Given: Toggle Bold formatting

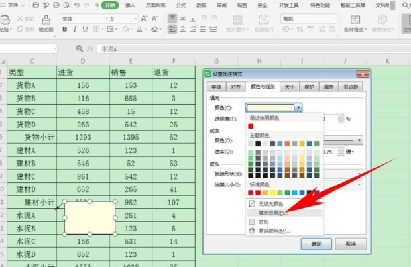Looking at the screenshot, I should pos(65,29).
